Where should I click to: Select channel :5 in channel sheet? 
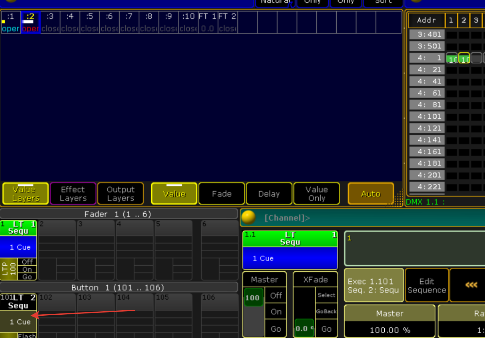tap(90, 22)
